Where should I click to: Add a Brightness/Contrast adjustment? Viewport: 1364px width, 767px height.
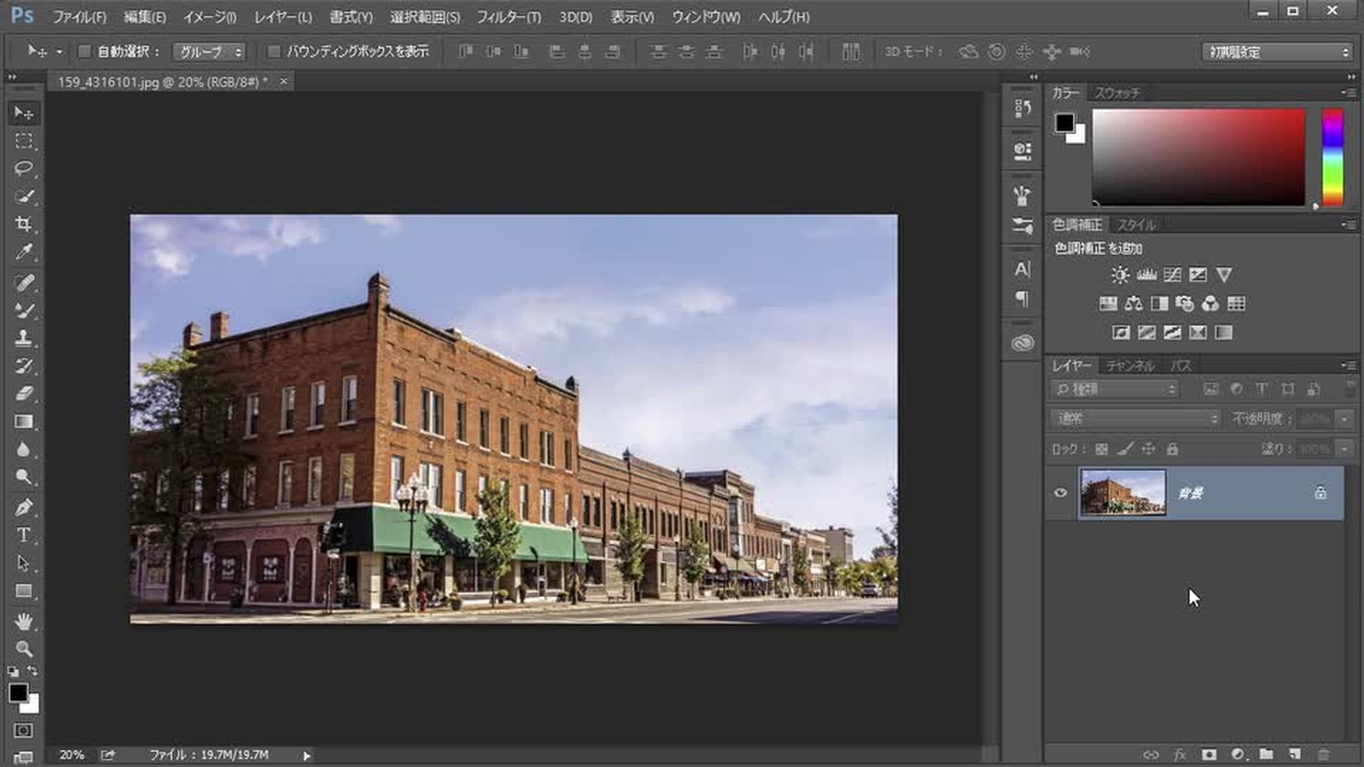tap(1120, 275)
